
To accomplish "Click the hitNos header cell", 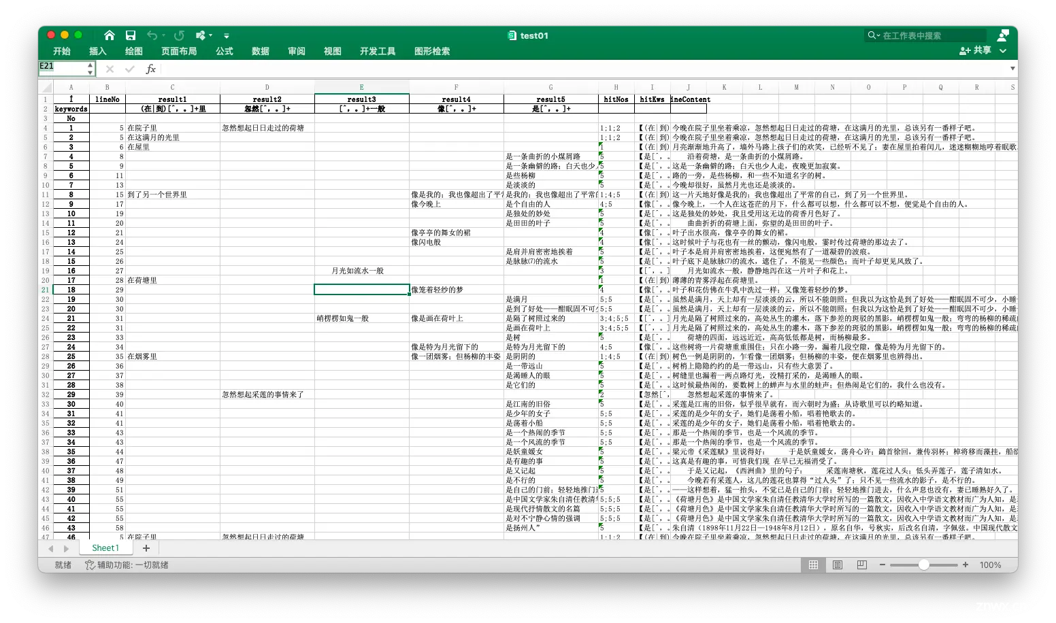I will tap(616, 99).
